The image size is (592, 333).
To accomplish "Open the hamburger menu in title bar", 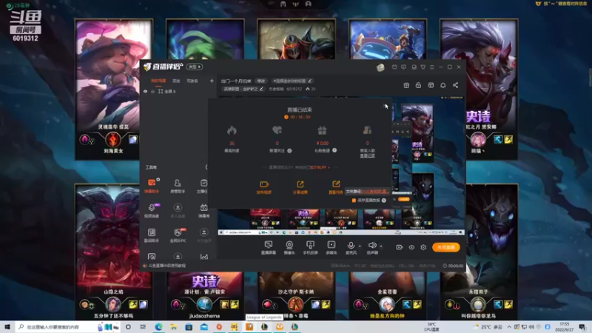I will [432, 67].
